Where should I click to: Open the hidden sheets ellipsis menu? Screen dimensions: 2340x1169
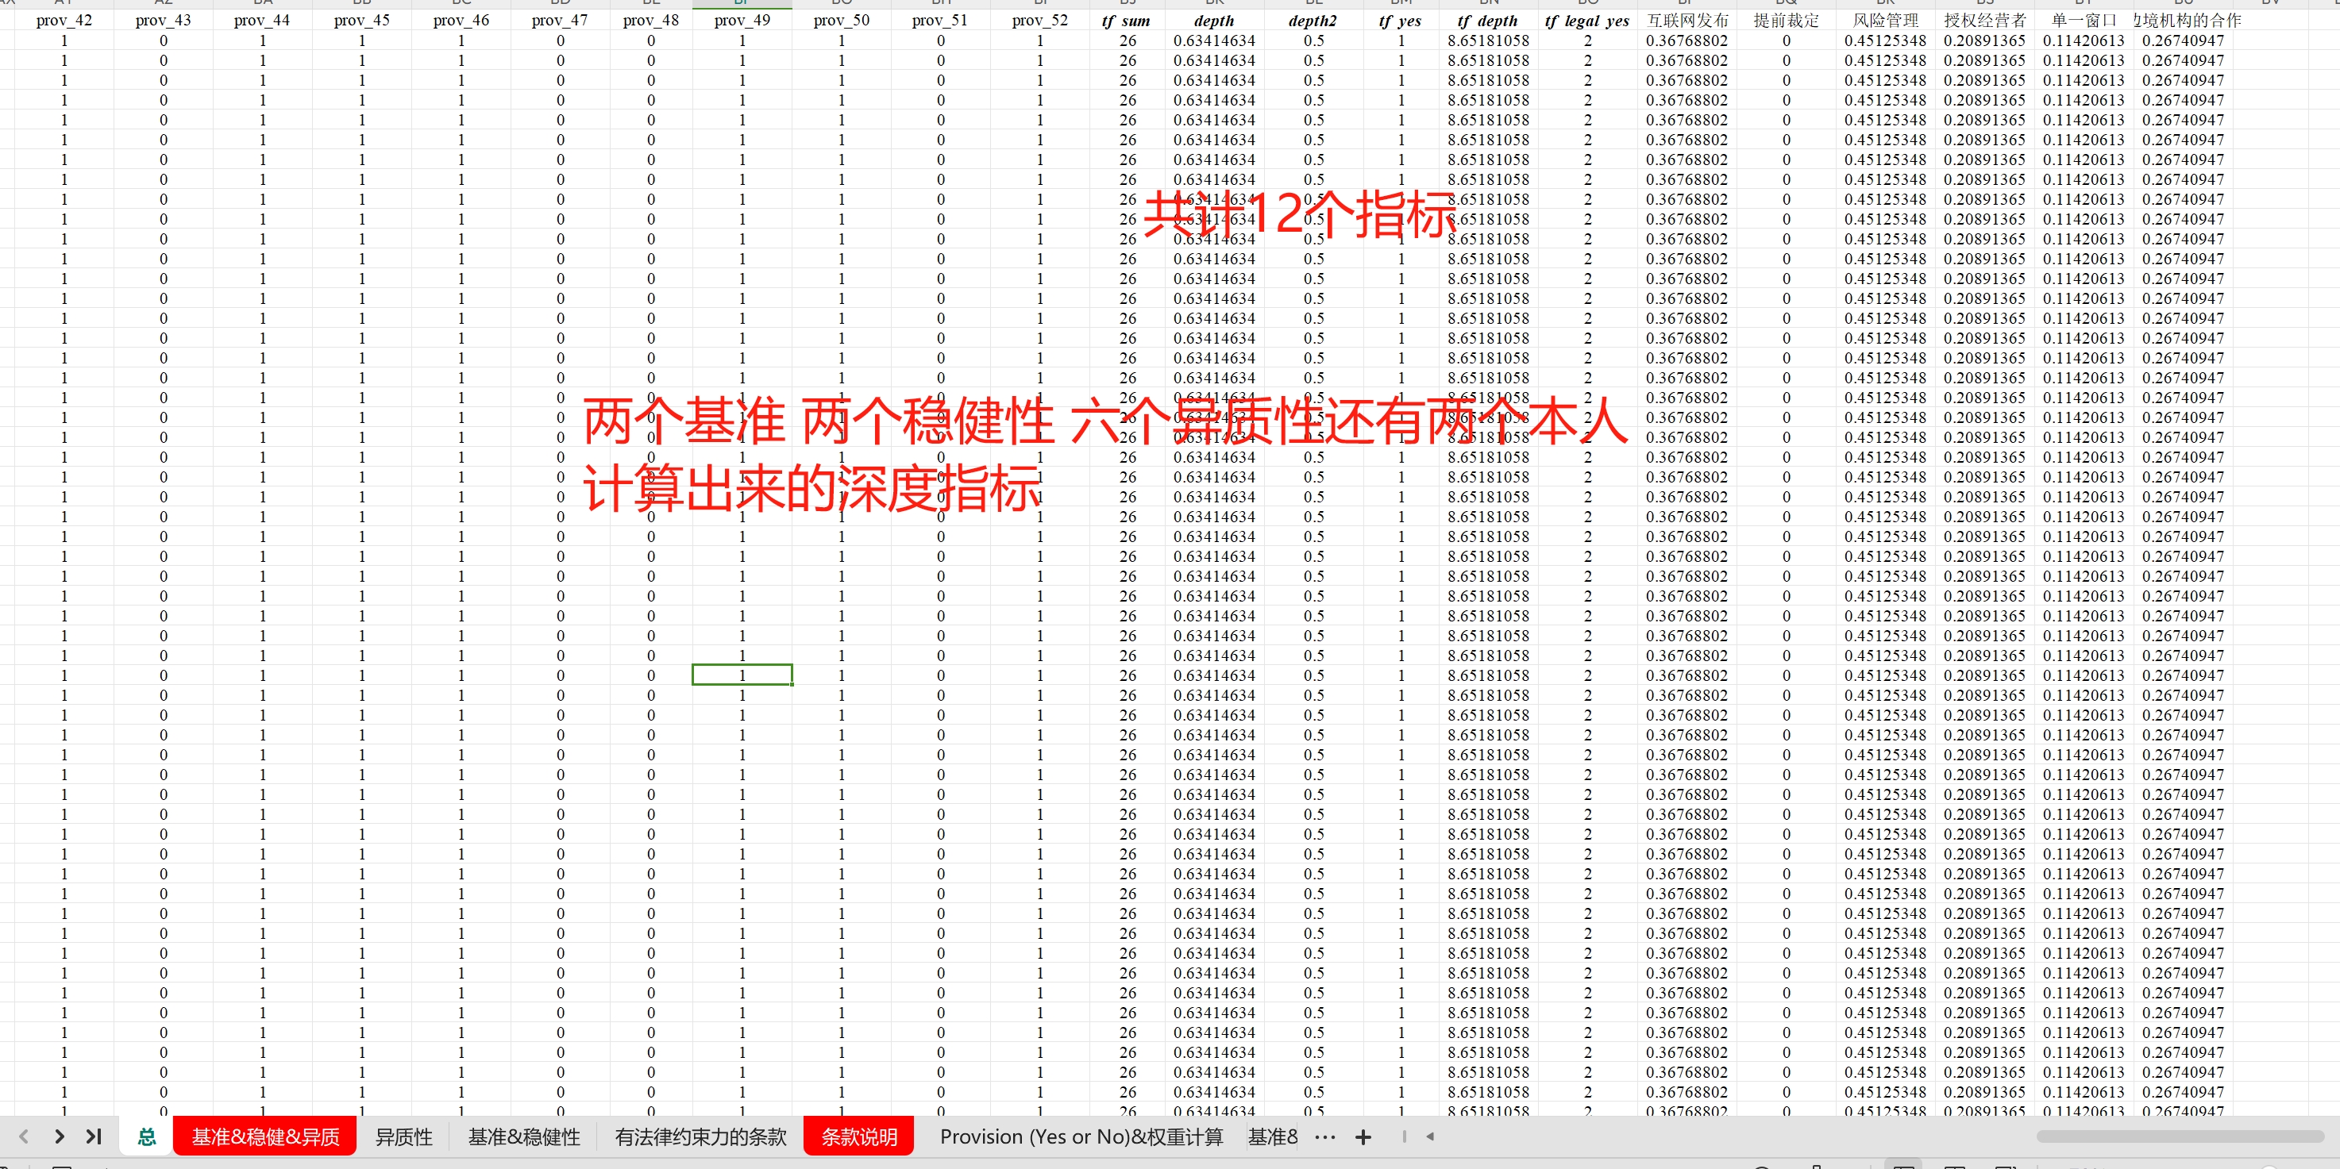pos(1325,1137)
